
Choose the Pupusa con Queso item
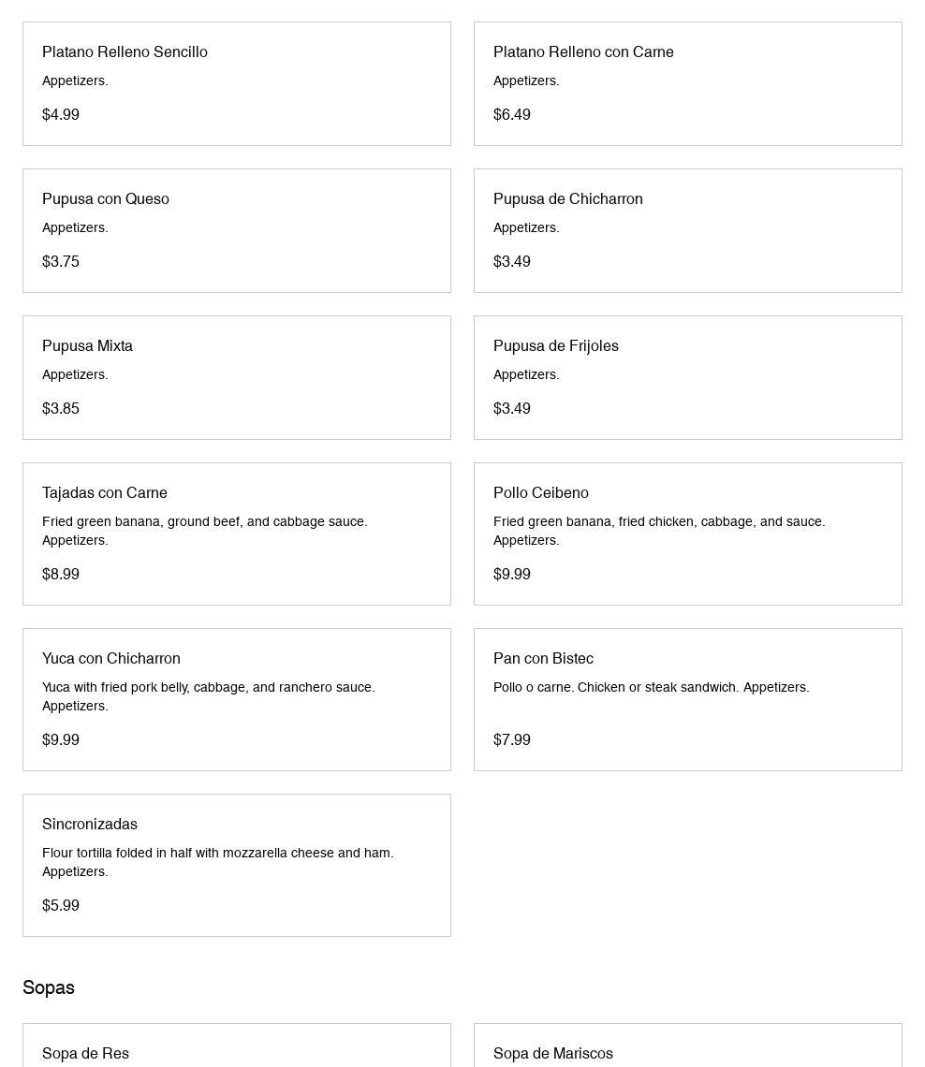point(237,230)
